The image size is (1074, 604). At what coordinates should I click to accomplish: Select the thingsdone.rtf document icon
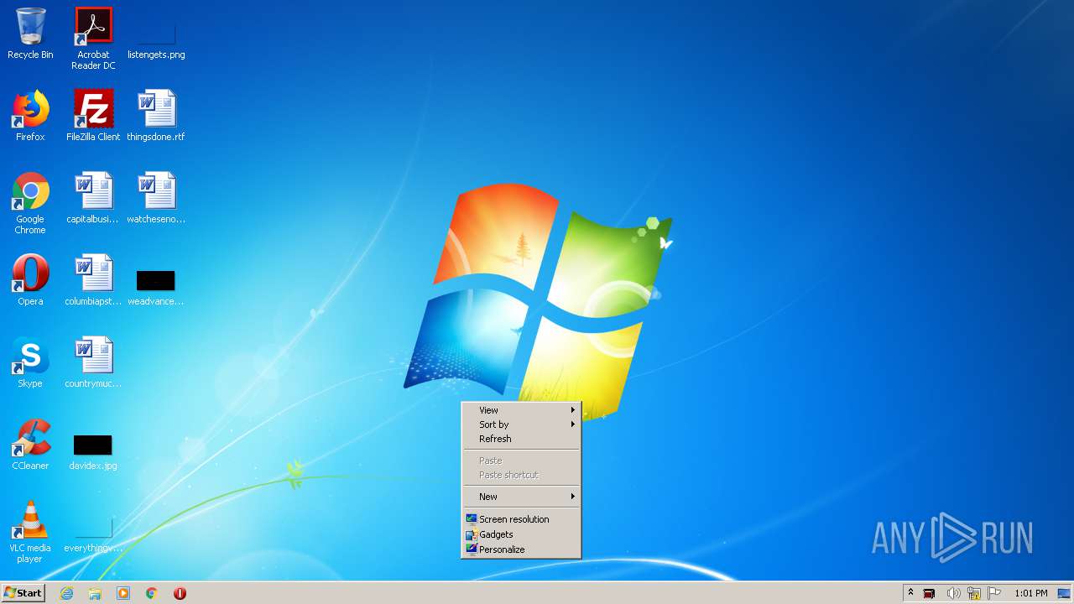156,116
